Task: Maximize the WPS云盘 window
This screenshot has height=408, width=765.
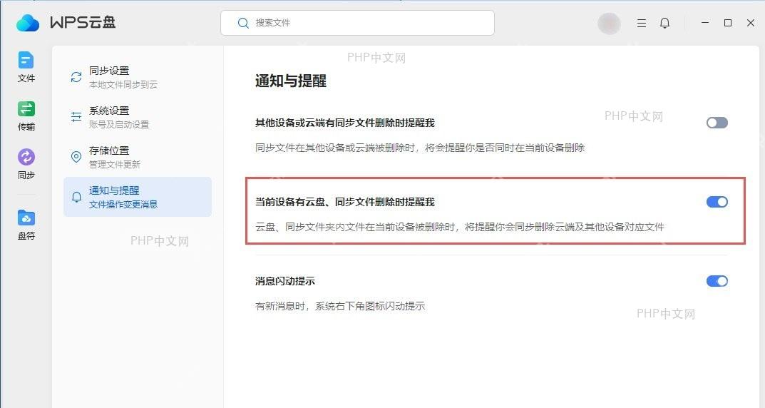Action: (727, 22)
